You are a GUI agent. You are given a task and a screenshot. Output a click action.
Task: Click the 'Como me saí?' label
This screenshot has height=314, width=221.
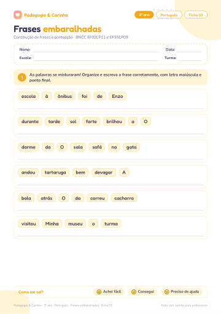coord(31,292)
